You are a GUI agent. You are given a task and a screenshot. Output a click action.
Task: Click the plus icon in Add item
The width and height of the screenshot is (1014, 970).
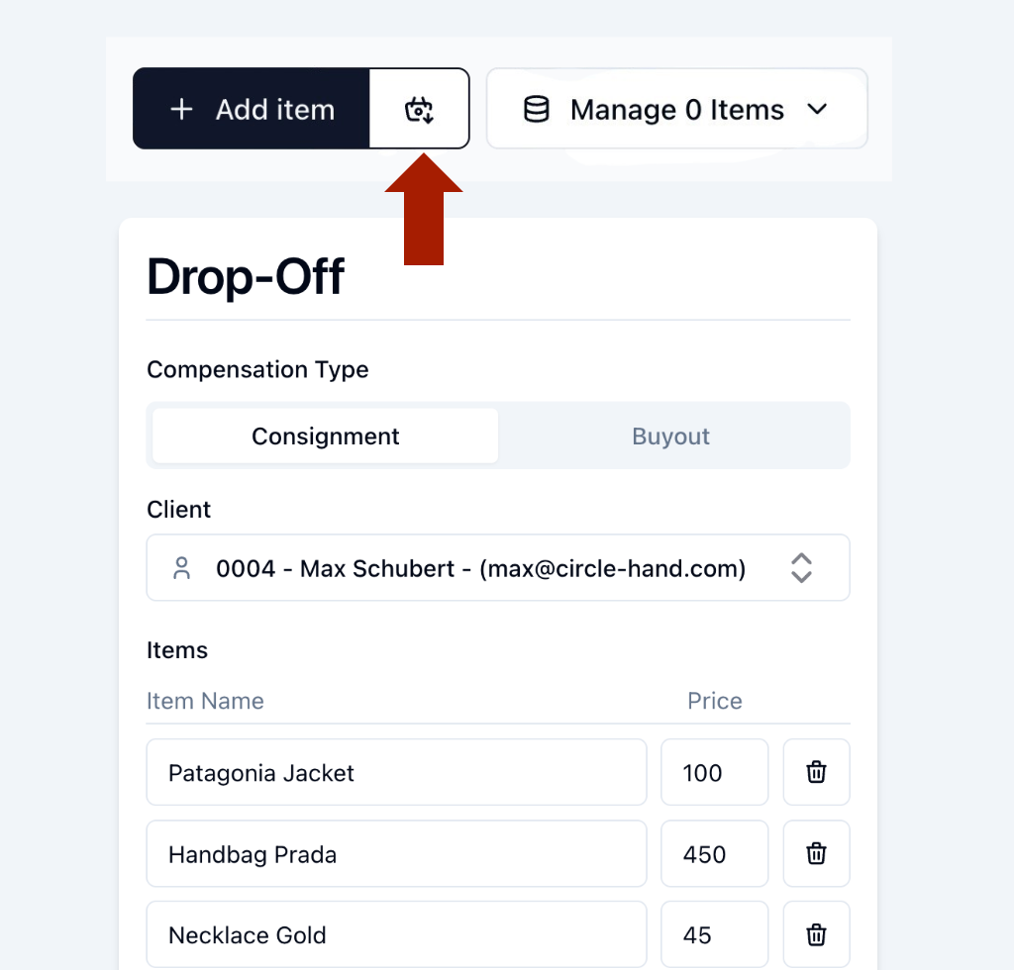coord(182,109)
